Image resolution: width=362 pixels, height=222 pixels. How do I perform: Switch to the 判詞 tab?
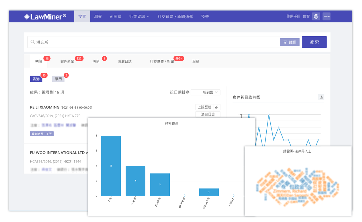[x=39, y=61]
